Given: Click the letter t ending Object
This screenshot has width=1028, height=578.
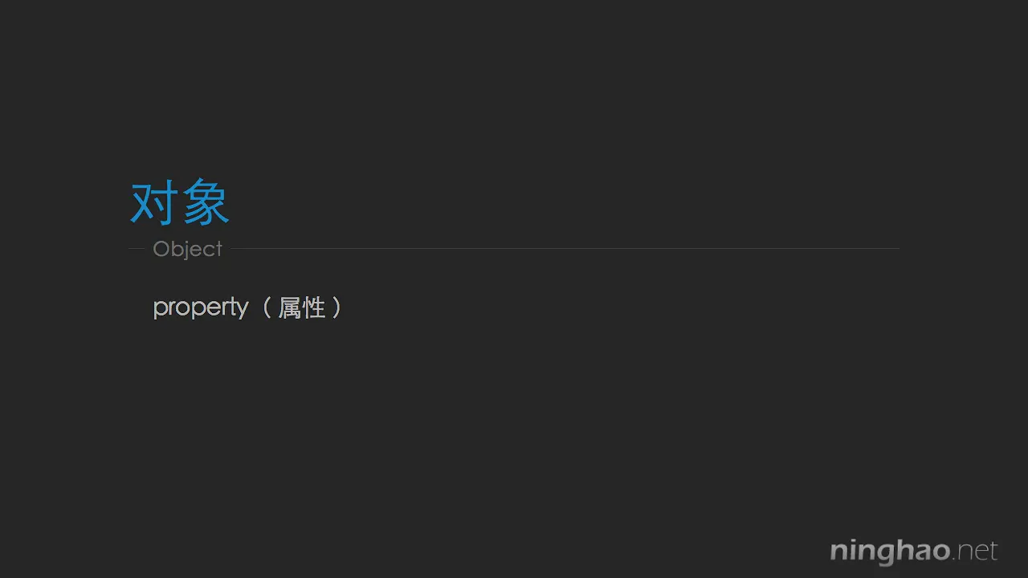Looking at the screenshot, I should coord(218,249).
